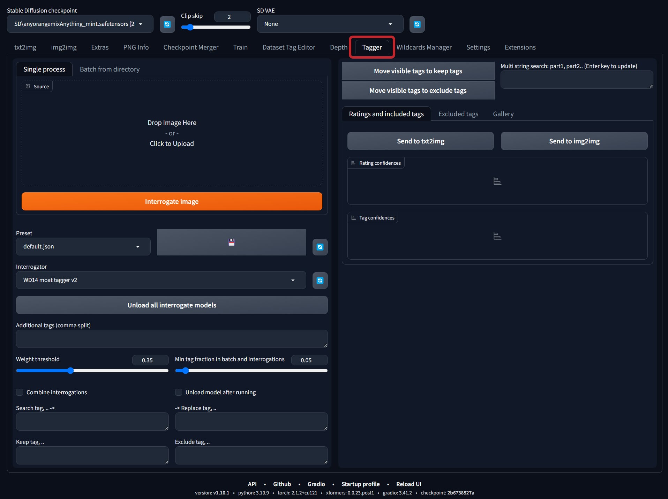Click Move visible tags to exclude tags
The image size is (668, 499).
pos(418,90)
